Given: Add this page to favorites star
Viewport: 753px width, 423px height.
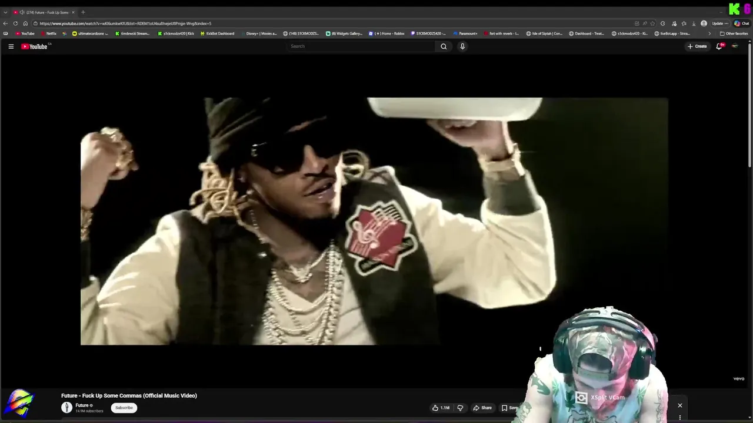Looking at the screenshot, I should click(652, 23).
